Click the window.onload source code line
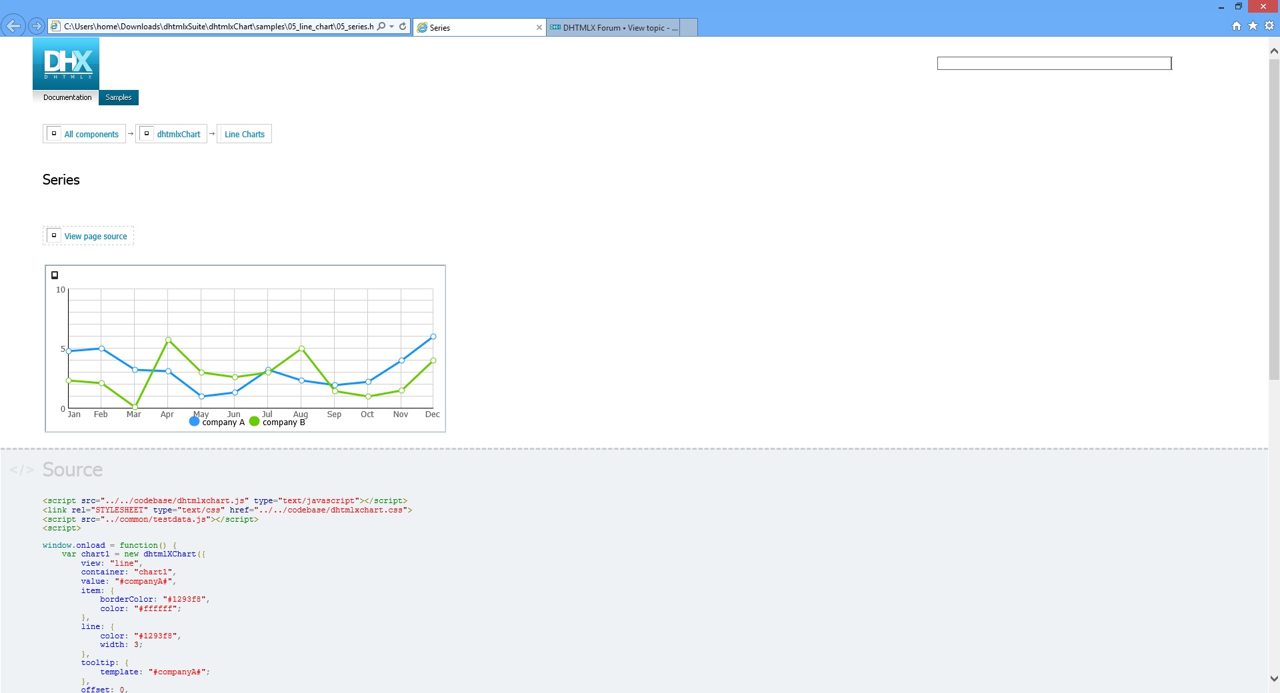1280x693 pixels. 110,545
